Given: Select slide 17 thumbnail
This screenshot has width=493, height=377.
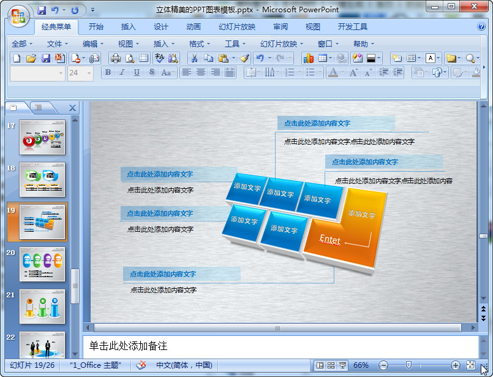Looking at the screenshot, I should click(x=42, y=137).
